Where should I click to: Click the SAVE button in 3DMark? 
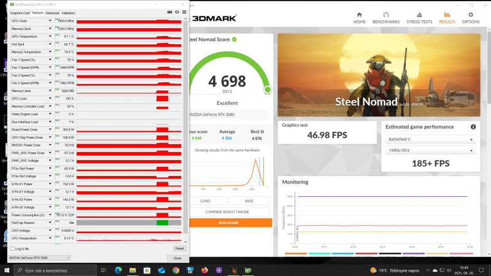pyautogui.click(x=249, y=201)
